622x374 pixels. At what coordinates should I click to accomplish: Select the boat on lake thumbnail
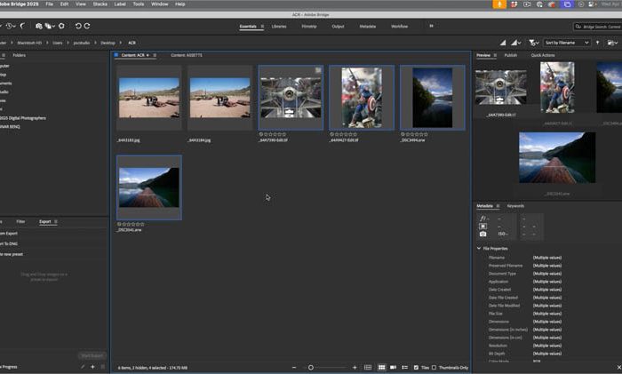[148, 187]
